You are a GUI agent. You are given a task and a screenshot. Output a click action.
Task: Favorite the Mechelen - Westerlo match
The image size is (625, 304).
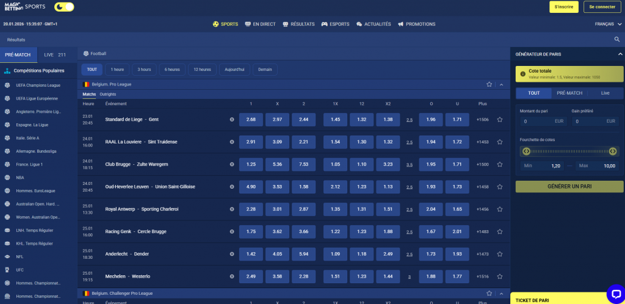(500, 277)
